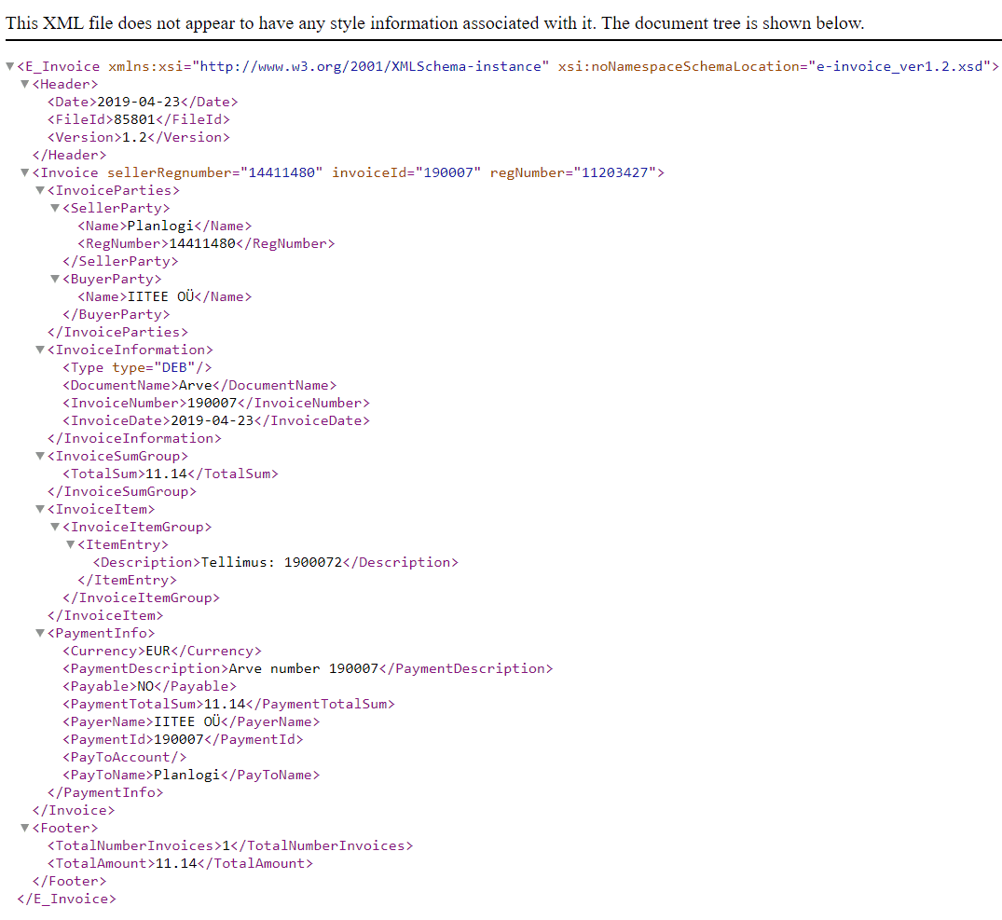Click the closing /PaymentInfo tag
This screenshot has width=1002, height=920.
(105, 793)
